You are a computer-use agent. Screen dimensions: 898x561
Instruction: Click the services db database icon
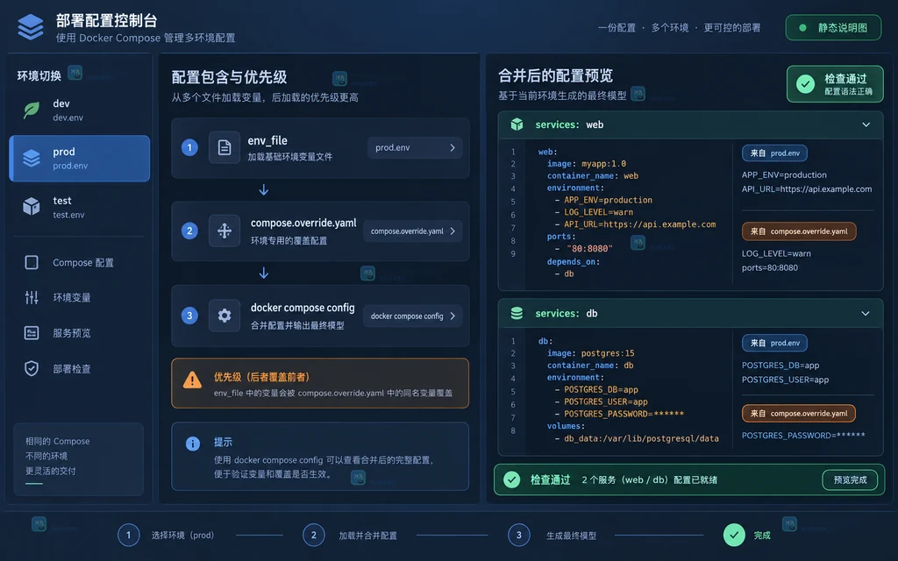[x=517, y=313]
